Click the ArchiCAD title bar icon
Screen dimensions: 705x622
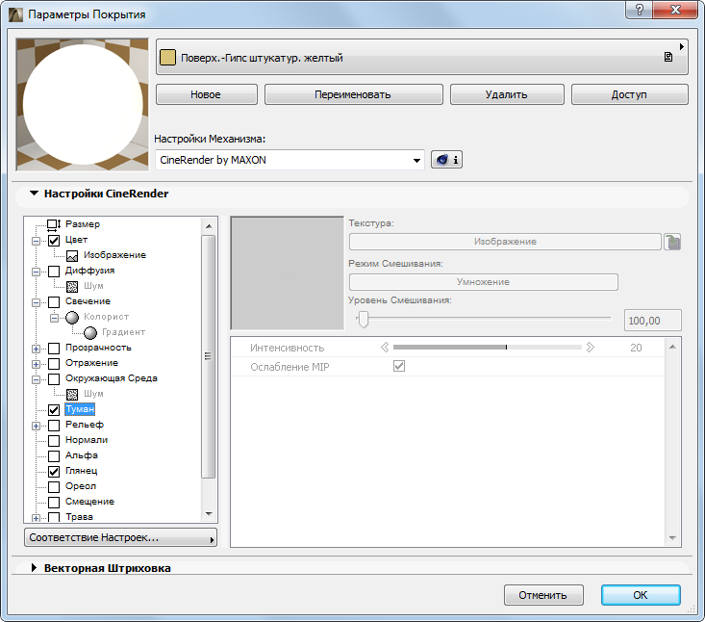point(15,14)
